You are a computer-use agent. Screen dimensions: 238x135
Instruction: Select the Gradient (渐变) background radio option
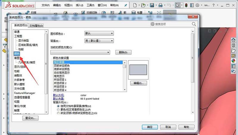(58, 113)
